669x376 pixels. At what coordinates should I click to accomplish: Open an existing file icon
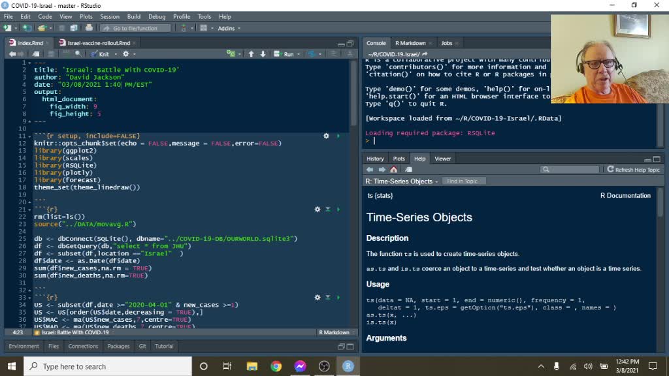tap(42, 28)
